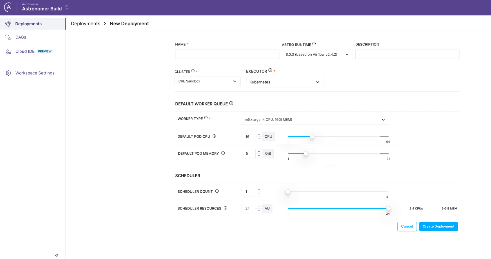Open the Astro Runtime version dropdown
491x259 pixels.
tap(317, 54)
